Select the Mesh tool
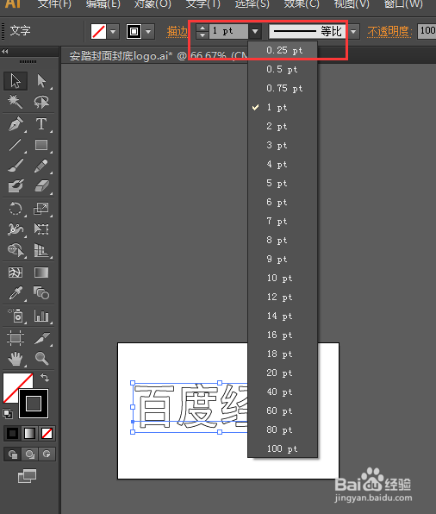The height and width of the screenshot is (514, 436). point(16,273)
